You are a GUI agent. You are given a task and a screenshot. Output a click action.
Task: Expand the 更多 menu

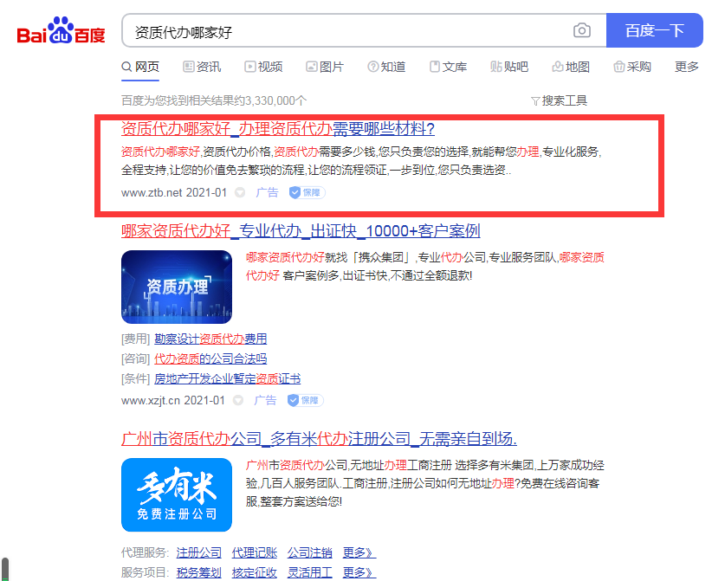687,67
